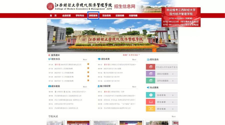Click the campus gate banner image
This screenshot has height=125, width=225.
pyautogui.click(x=113, y=35)
